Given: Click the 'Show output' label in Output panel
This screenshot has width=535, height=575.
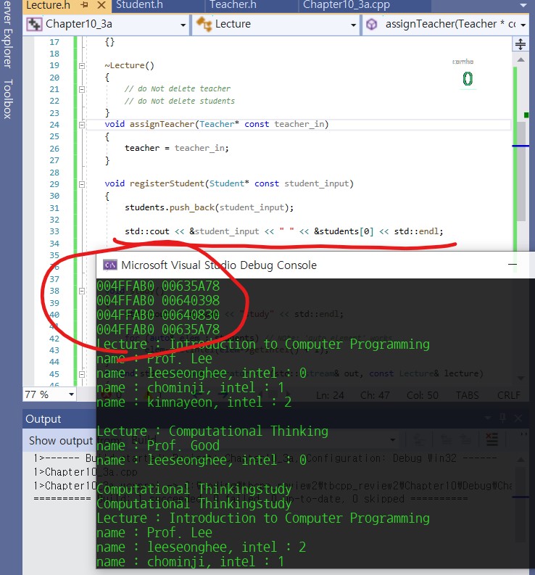Looking at the screenshot, I should click(61, 441).
